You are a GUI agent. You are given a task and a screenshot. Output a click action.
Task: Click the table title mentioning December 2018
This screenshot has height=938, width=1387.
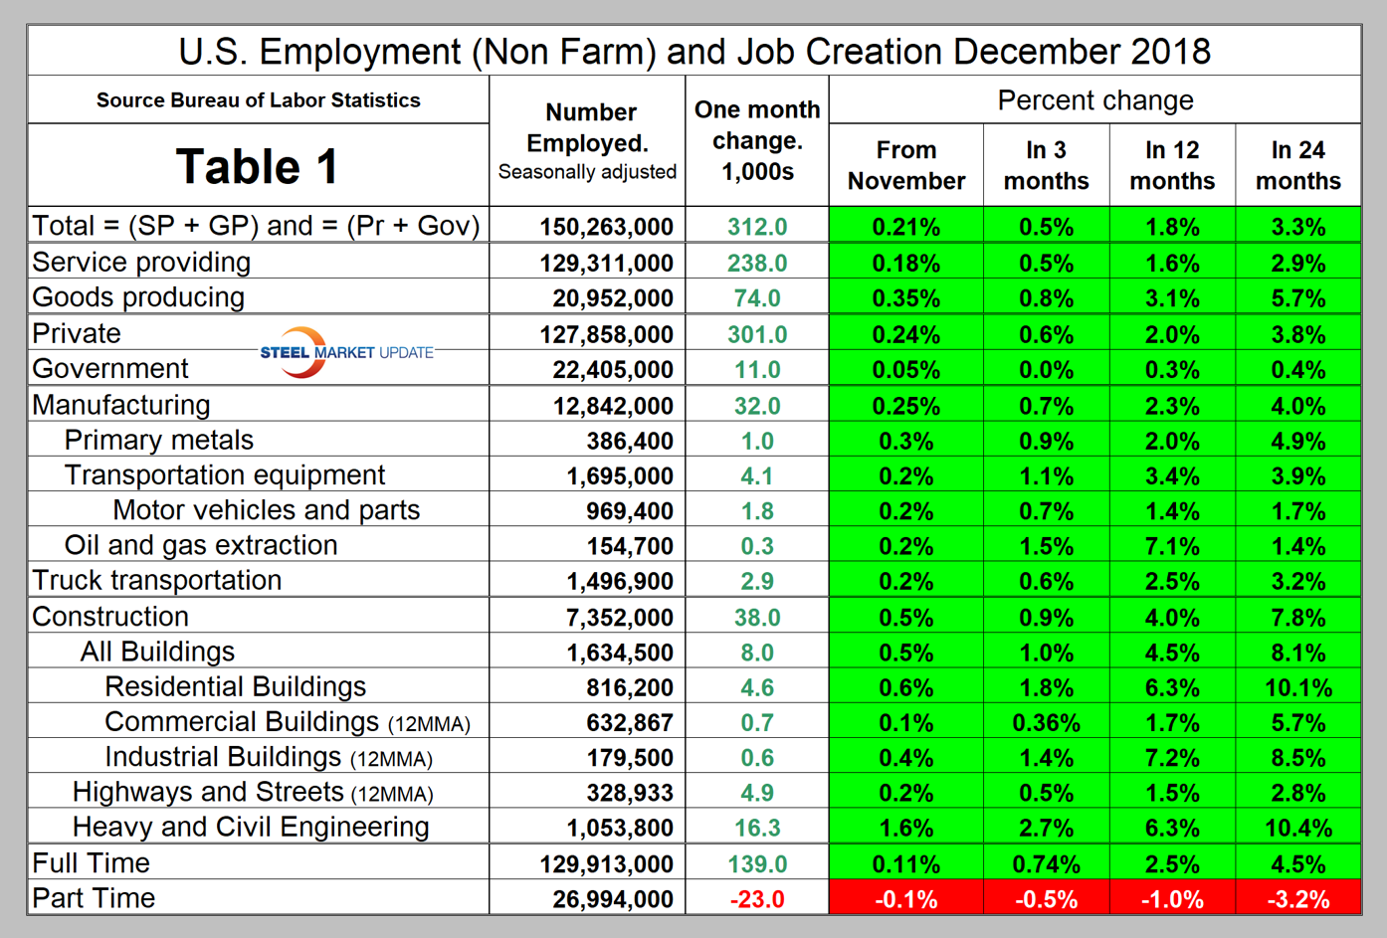[x=694, y=52]
